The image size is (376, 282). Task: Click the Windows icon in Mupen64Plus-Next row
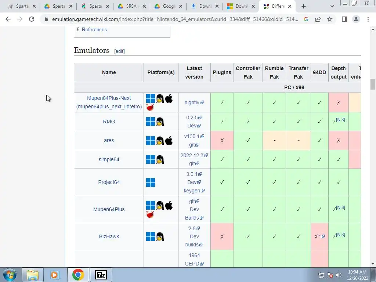point(151,98)
